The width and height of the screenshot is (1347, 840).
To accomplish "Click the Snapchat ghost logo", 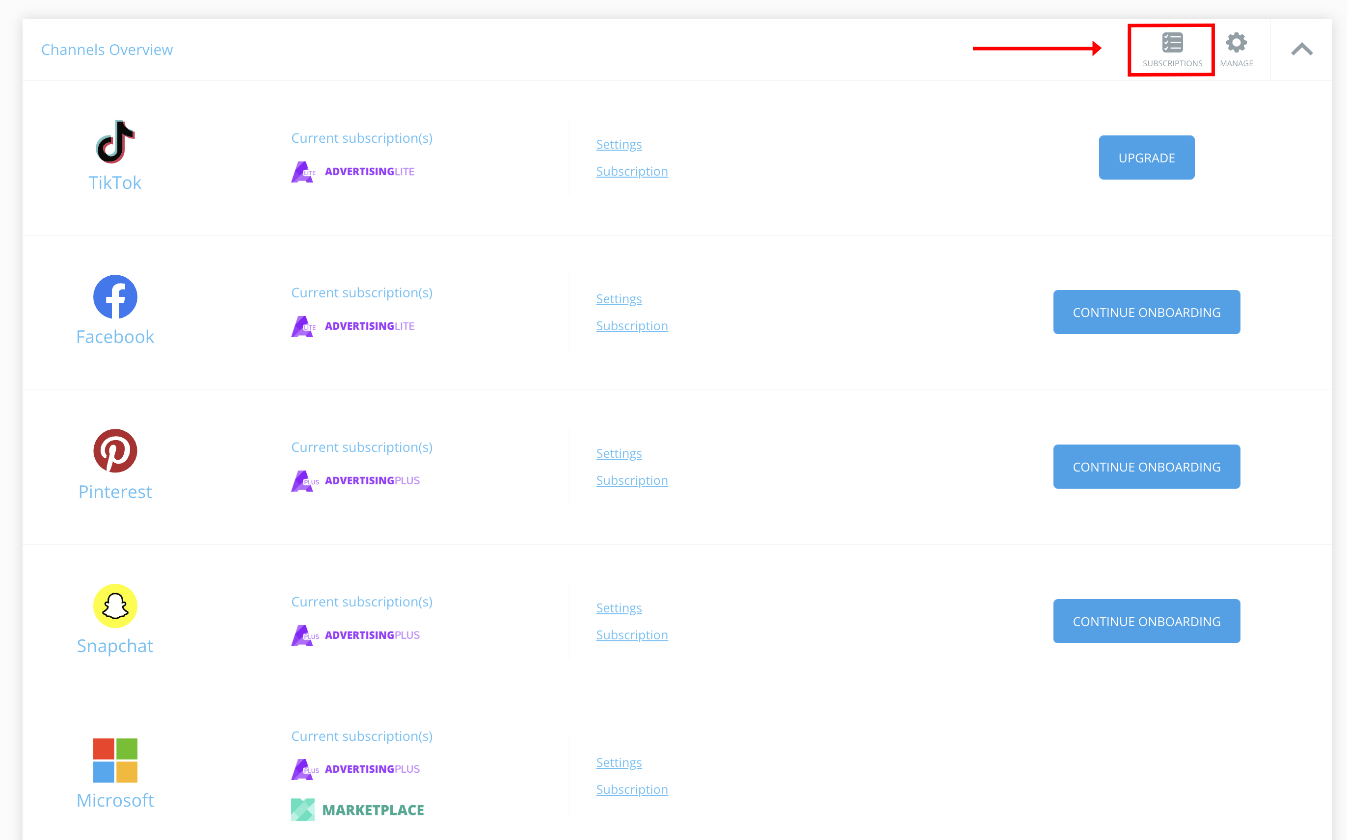I will [x=115, y=605].
